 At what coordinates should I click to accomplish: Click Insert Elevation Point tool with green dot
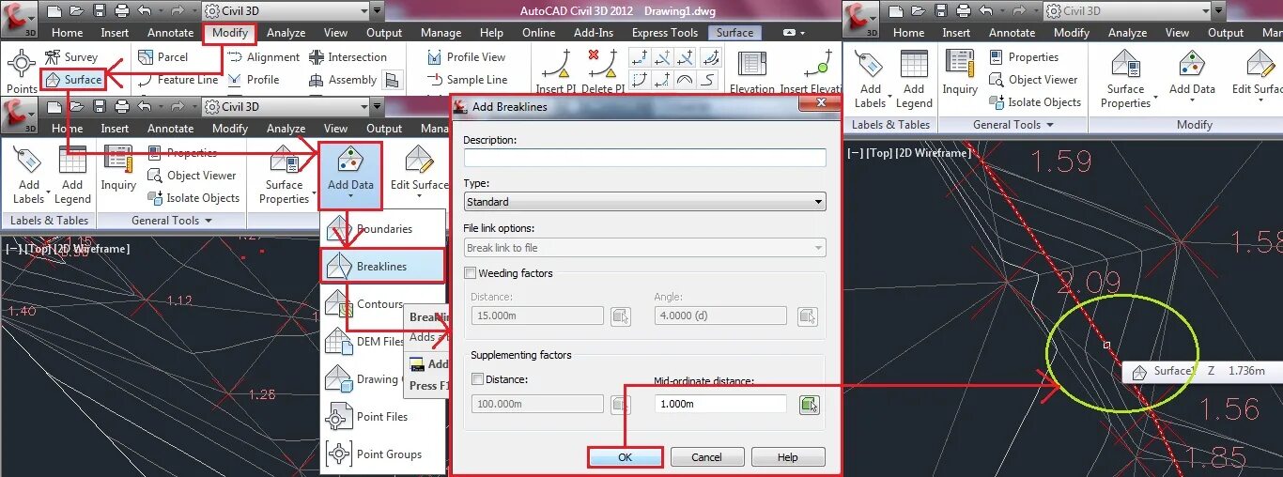tap(810, 71)
